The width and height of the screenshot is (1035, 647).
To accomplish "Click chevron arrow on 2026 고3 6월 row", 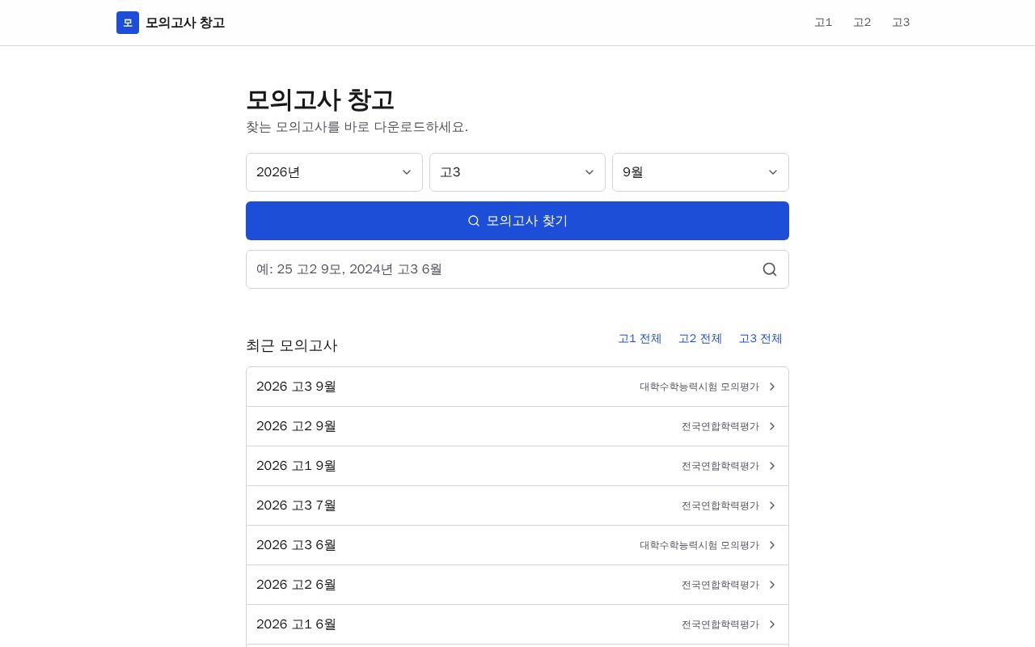I will 772,545.
